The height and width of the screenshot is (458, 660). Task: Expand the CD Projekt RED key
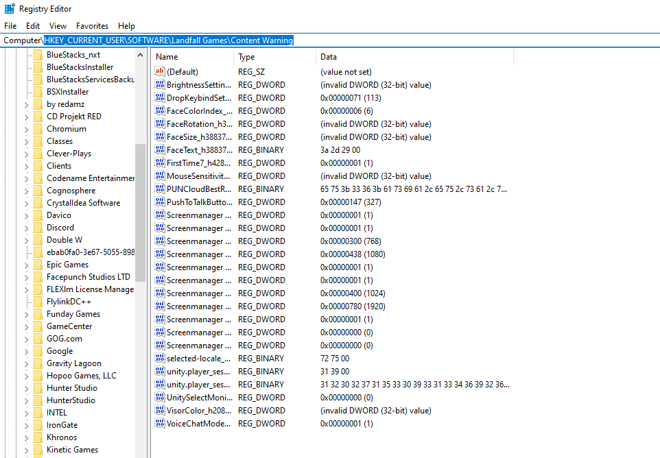click(x=27, y=117)
